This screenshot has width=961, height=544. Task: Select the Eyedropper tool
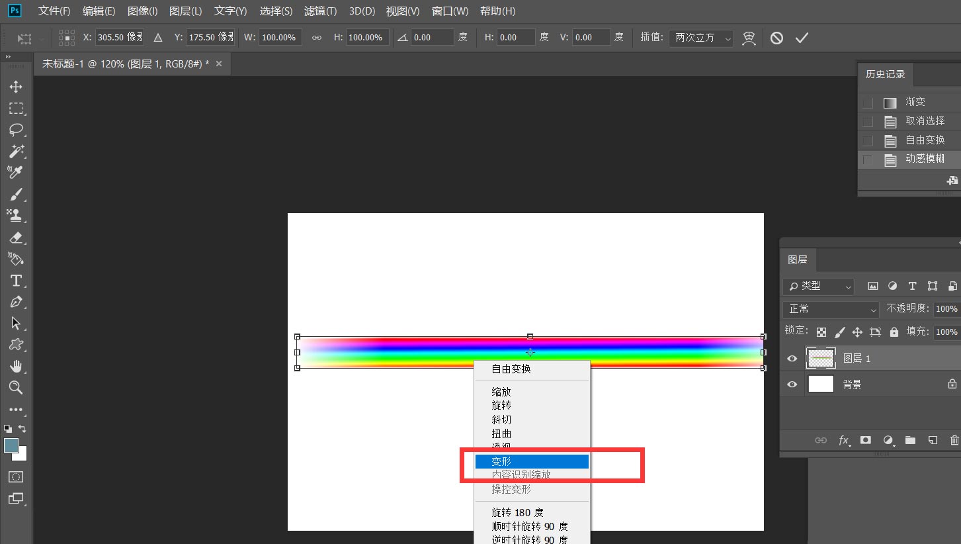coord(16,172)
